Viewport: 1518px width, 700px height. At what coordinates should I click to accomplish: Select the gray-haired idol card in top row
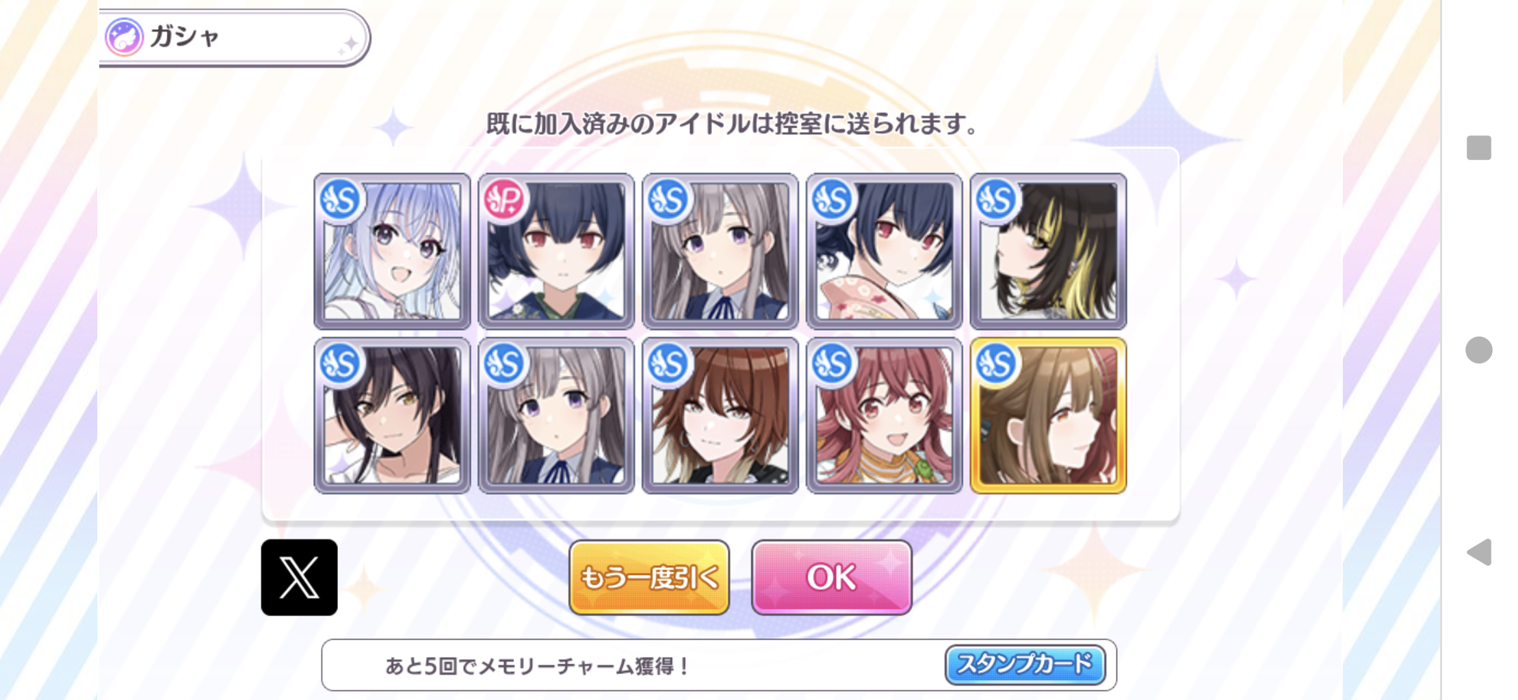(x=720, y=251)
